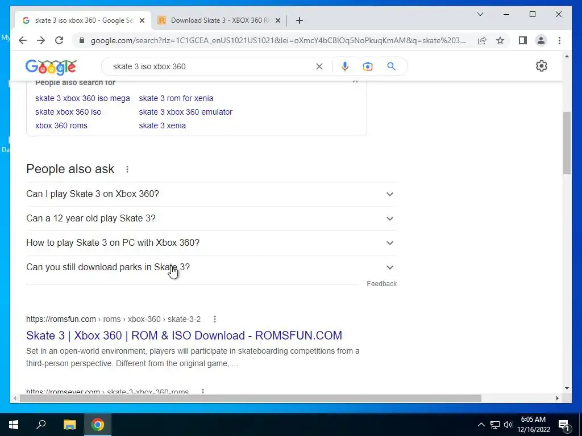This screenshot has width=582, height=436.
Task: Open 'skate 3 xbox 360 emulator' suggestion
Action: (x=186, y=112)
